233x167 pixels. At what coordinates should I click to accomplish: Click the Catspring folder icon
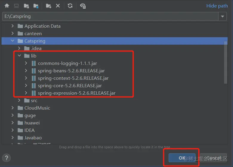tap(20, 41)
